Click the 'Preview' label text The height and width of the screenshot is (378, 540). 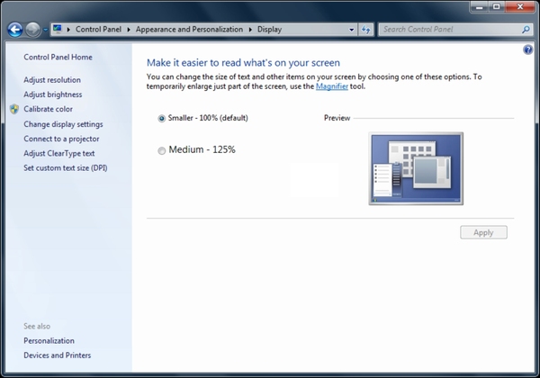337,118
